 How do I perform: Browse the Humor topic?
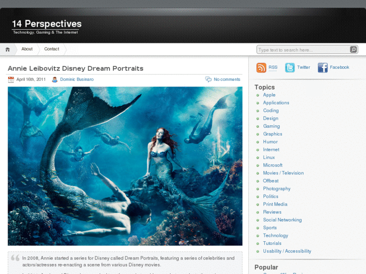(270, 142)
